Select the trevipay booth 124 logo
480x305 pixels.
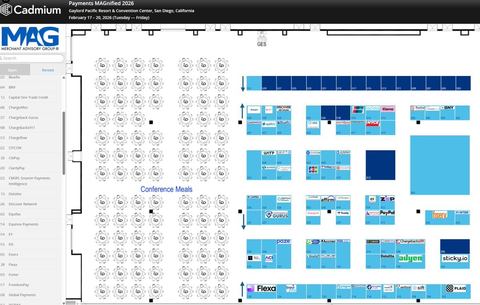click(x=291, y=288)
